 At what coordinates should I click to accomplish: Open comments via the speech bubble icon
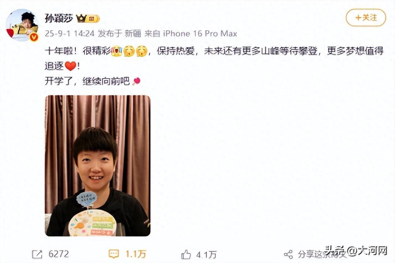tap(114, 254)
